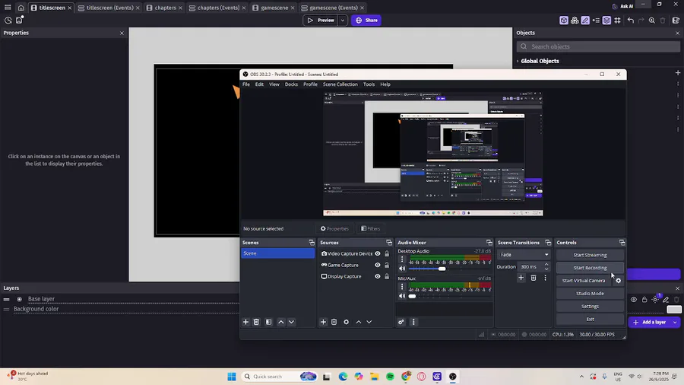The width and height of the screenshot is (684, 385).
Task: Mute Desktop Audio speaker icon
Action: click(402, 269)
